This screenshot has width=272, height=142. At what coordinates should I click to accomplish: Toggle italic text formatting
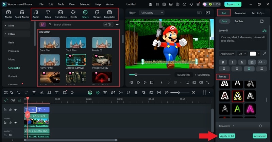coord(233,62)
